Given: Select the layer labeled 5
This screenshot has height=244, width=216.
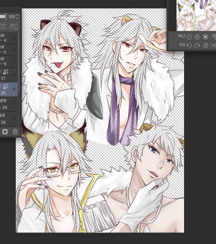Looking at the screenshot, I should (x=9, y=50).
